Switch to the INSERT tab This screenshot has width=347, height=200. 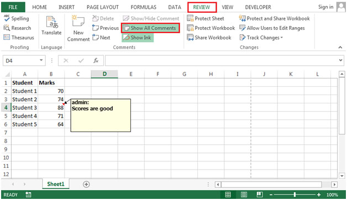pyautogui.click(x=66, y=7)
